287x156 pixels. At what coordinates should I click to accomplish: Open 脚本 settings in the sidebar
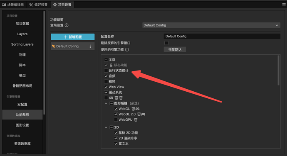click(22, 65)
